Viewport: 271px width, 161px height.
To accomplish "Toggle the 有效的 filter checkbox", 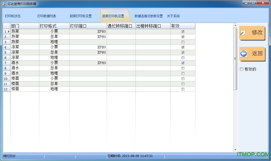I will [x=242, y=69].
